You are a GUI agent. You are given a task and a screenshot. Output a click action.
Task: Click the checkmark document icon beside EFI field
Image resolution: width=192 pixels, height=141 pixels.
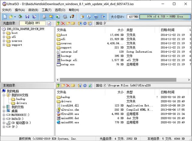(x=49, y=23)
